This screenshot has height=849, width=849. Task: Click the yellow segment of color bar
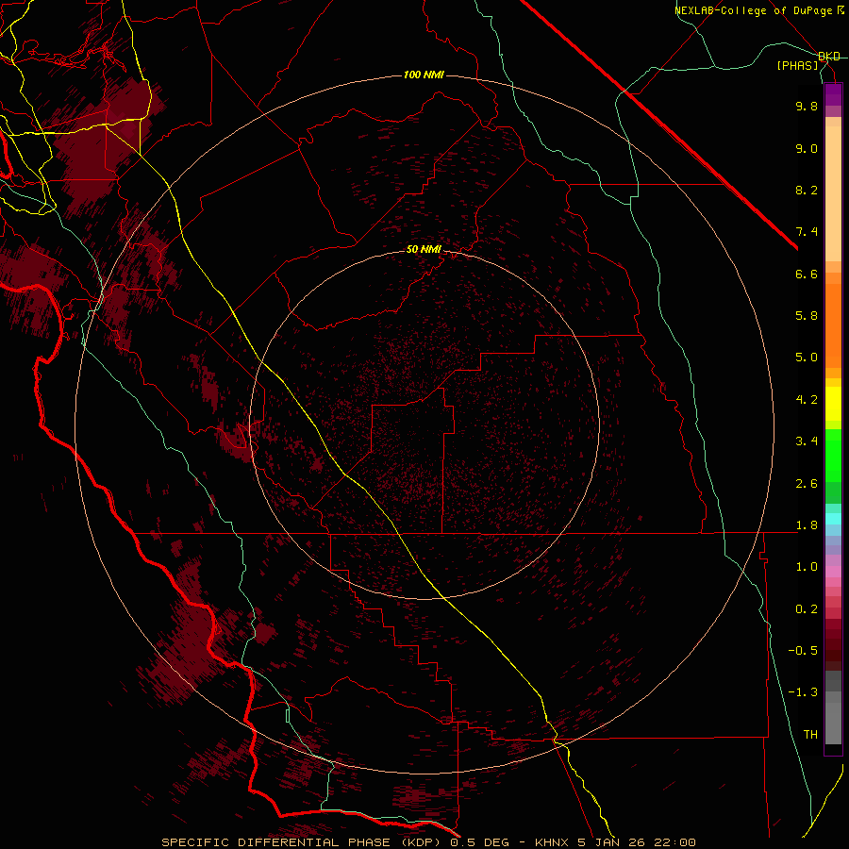point(833,404)
